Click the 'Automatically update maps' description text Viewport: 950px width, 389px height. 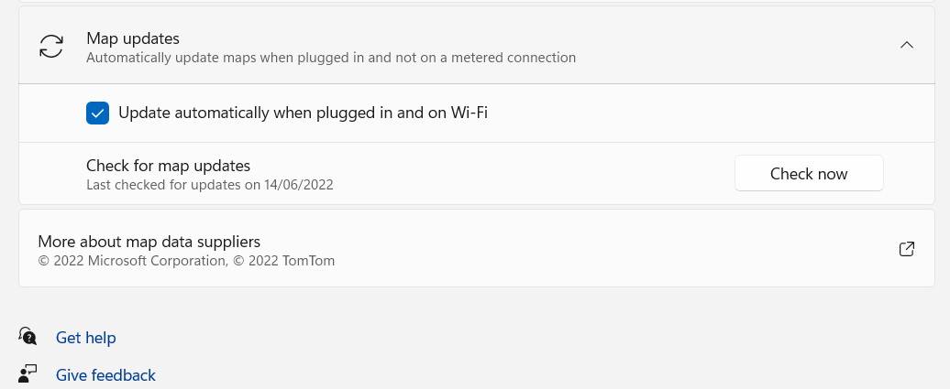point(330,58)
